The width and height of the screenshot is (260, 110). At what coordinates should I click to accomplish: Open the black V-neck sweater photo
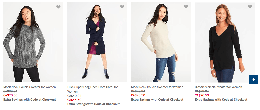tap(225, 42)
